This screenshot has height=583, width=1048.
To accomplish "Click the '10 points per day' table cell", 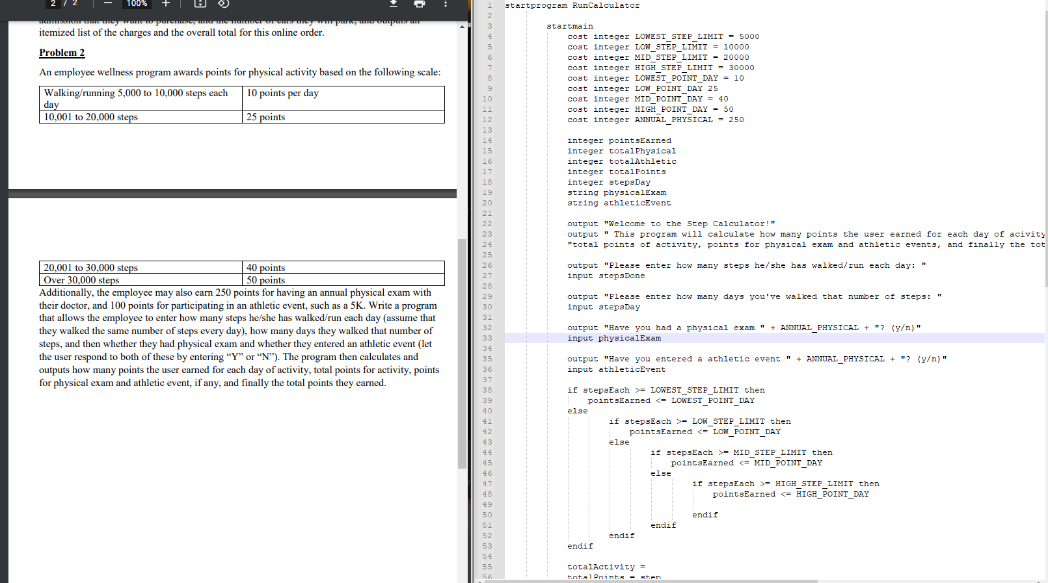I will click(343, 98).
